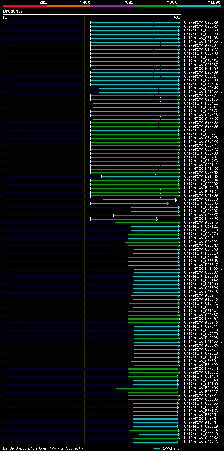Viewport: 224px width, 451px height.
Task: Select the UniRef100_Q3V7W8 label
Action: pyautogui.click(x=201, y=153)
